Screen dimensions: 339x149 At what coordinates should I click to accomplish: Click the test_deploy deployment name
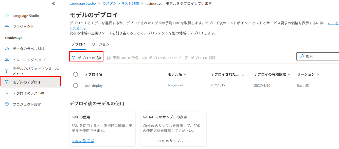click(94, 86)
